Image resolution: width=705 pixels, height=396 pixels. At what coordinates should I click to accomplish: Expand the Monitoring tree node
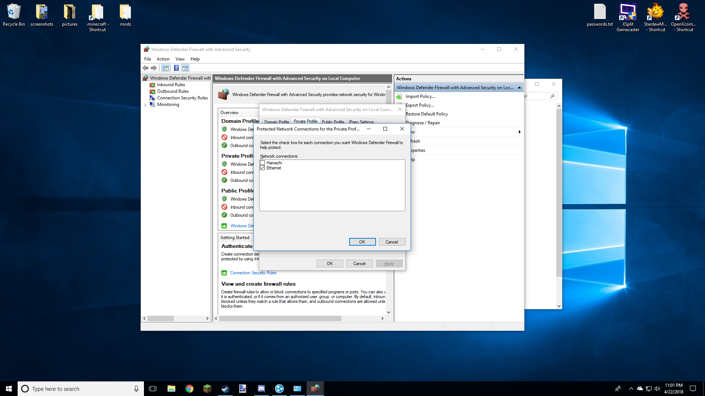pos(145,105)
